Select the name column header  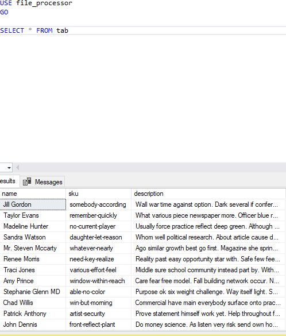[33, 194]
